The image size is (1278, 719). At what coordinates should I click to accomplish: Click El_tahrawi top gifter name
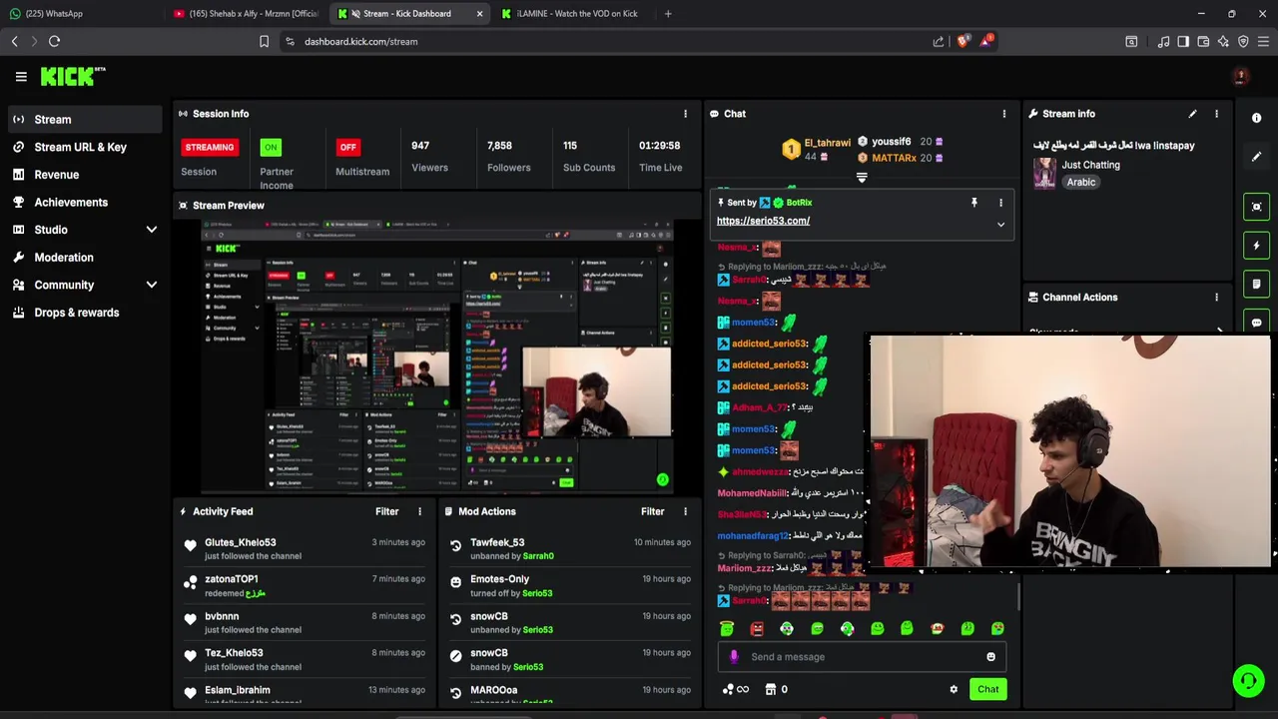pos(827,143)
